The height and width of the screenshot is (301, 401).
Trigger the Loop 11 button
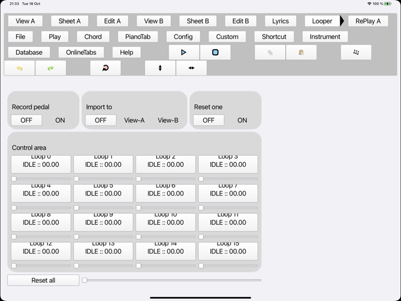pyautogui.click(x=228, y=222)
